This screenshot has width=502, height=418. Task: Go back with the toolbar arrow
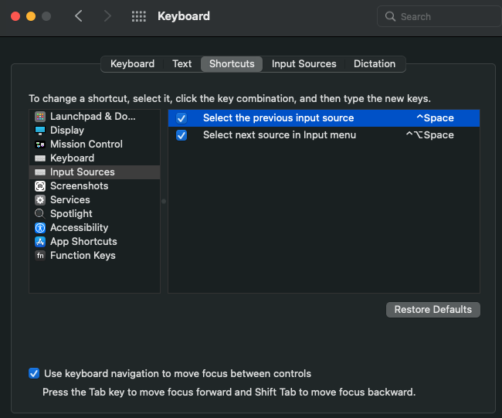79,16
